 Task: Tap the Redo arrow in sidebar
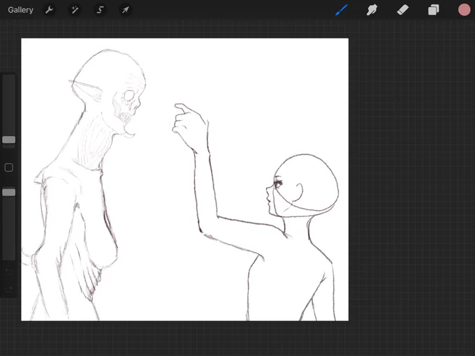click(9, 289)
